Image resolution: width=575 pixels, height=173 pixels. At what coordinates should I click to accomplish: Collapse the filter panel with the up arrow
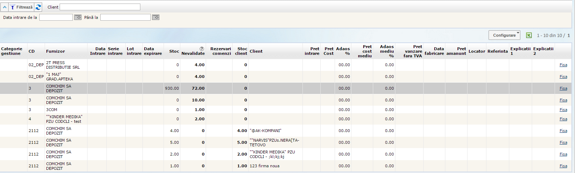5,7
